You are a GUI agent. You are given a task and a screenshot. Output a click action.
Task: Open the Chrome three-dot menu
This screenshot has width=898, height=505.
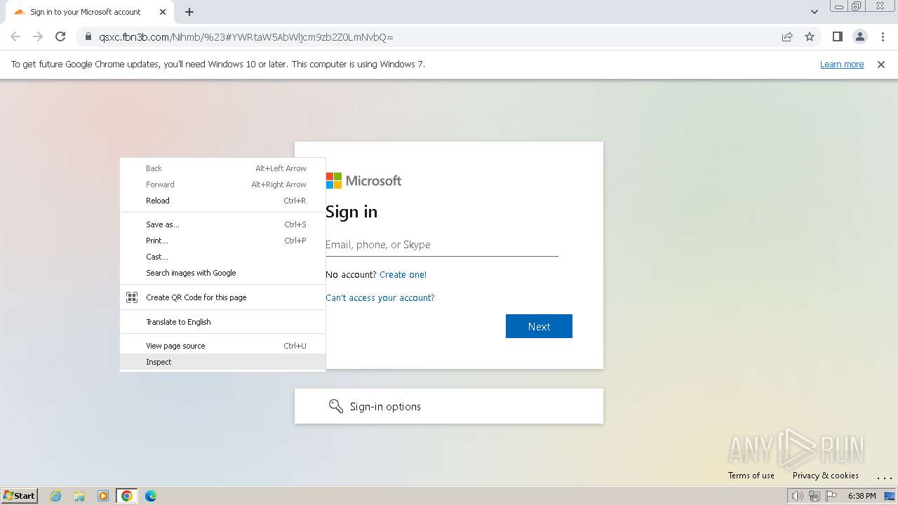883,36
